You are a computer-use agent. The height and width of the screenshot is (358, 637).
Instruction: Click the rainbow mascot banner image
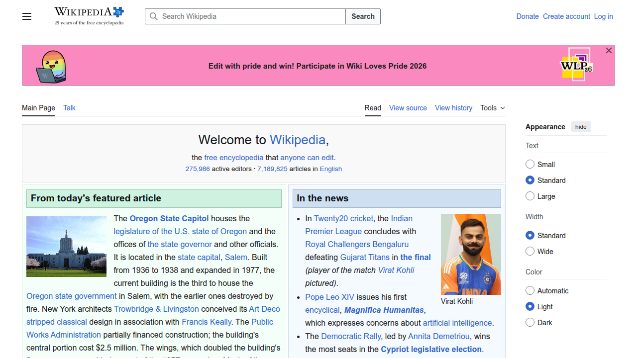51,67
